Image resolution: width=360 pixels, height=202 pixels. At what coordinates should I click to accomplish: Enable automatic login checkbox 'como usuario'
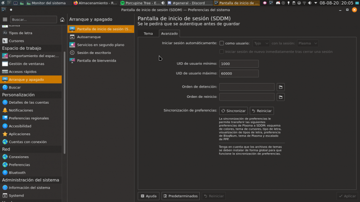click(x=221, y=43)
